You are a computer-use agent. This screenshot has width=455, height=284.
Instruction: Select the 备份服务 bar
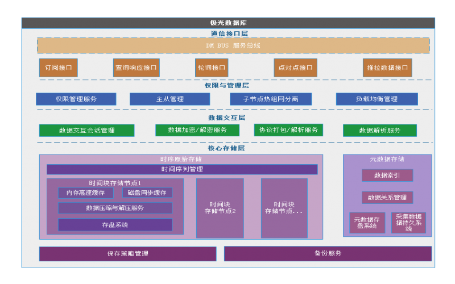(x=328, y=253)
